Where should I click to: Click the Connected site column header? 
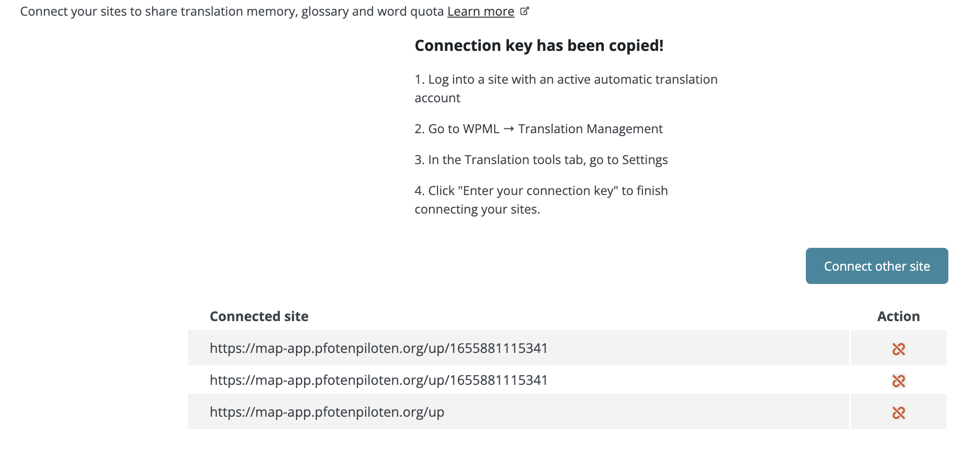259,316
